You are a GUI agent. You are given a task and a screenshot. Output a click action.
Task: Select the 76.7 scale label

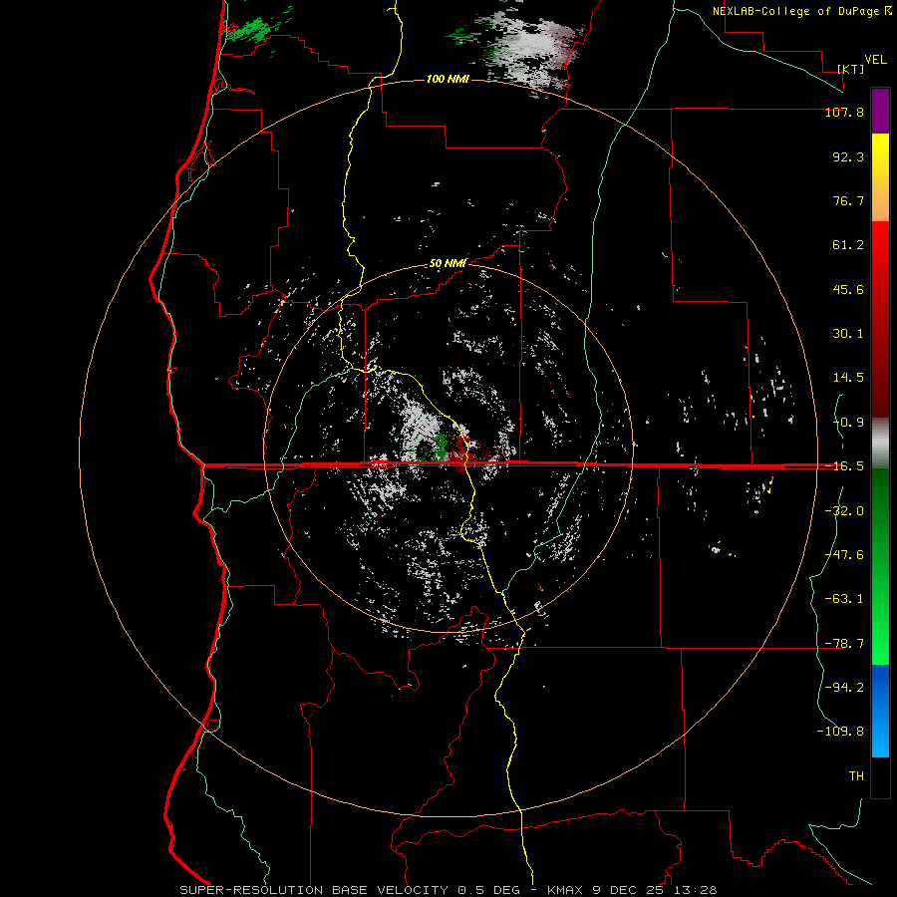coord(848,200)
